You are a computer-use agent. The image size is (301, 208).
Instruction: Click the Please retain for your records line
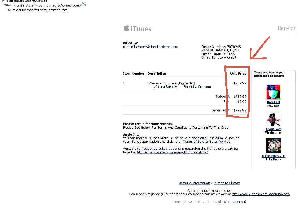148,124
